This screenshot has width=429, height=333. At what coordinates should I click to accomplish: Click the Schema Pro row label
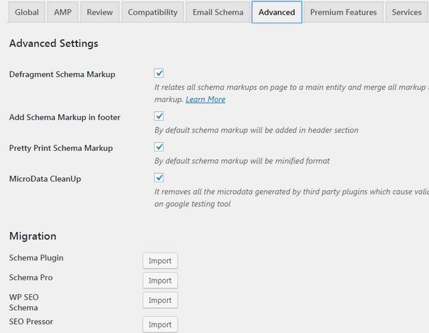click(31, 277)
